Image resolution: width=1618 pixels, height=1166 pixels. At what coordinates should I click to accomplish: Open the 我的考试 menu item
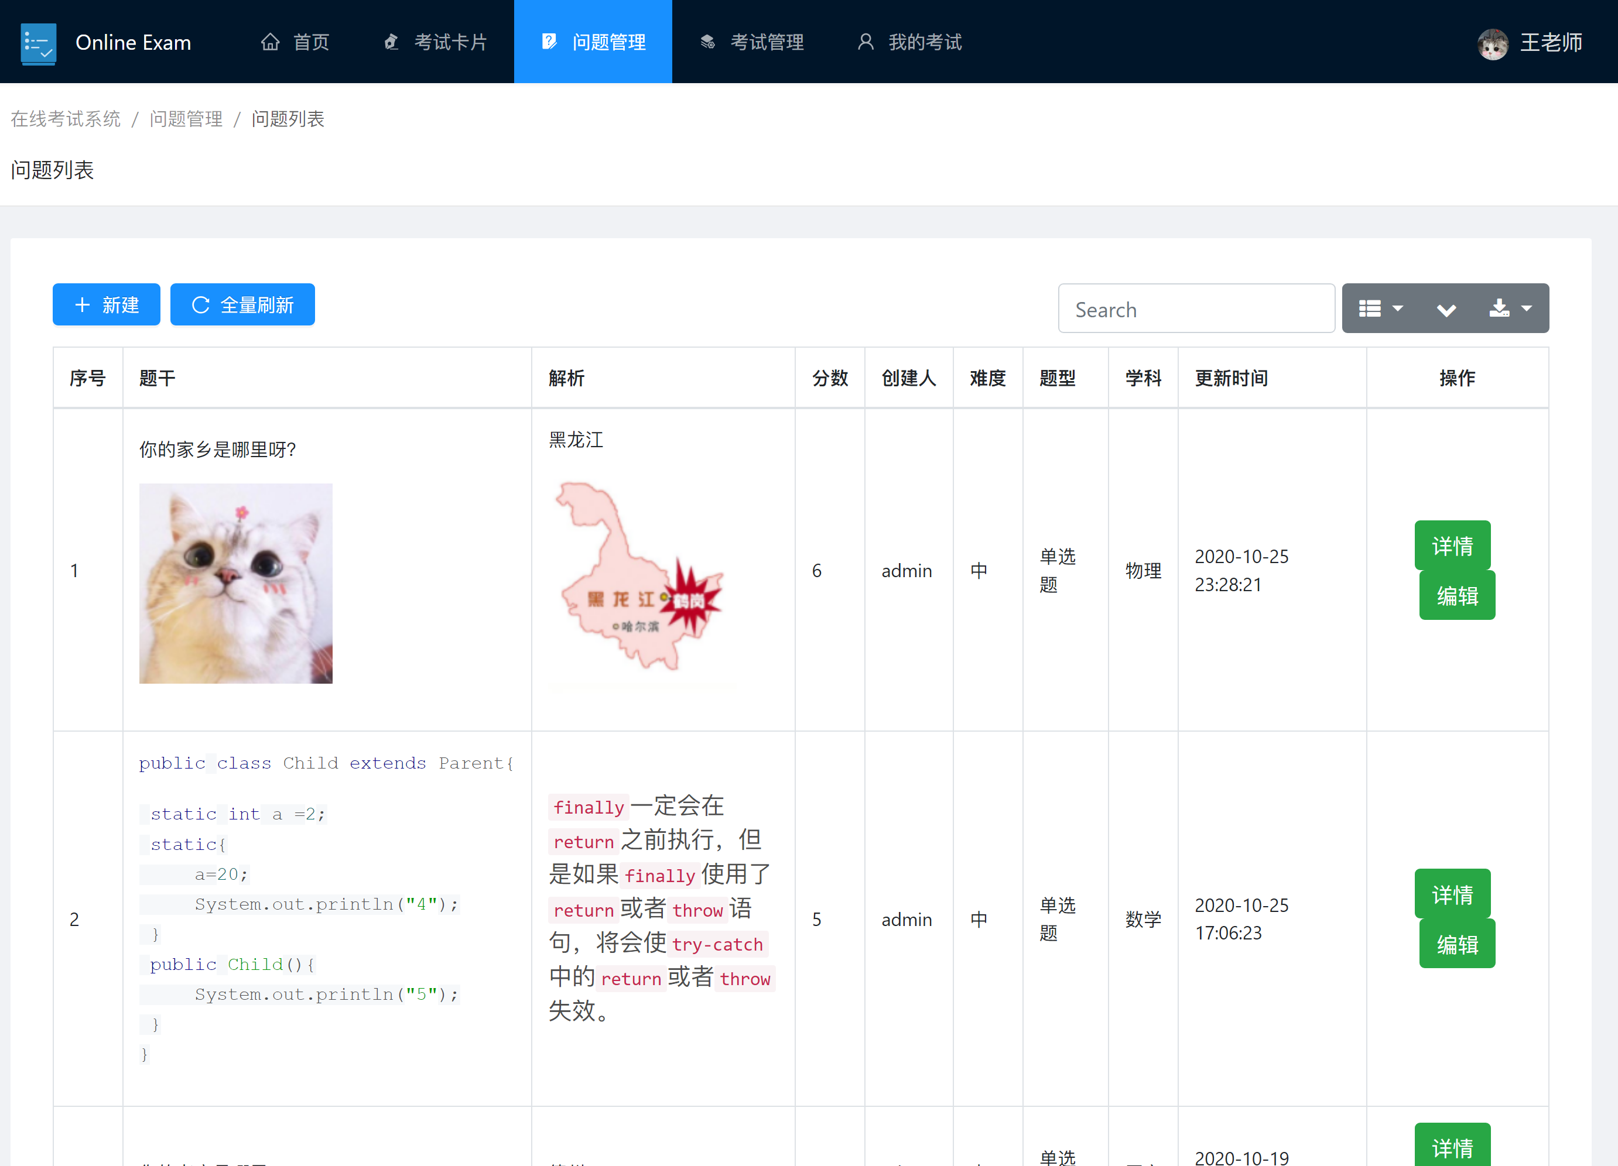925,42
